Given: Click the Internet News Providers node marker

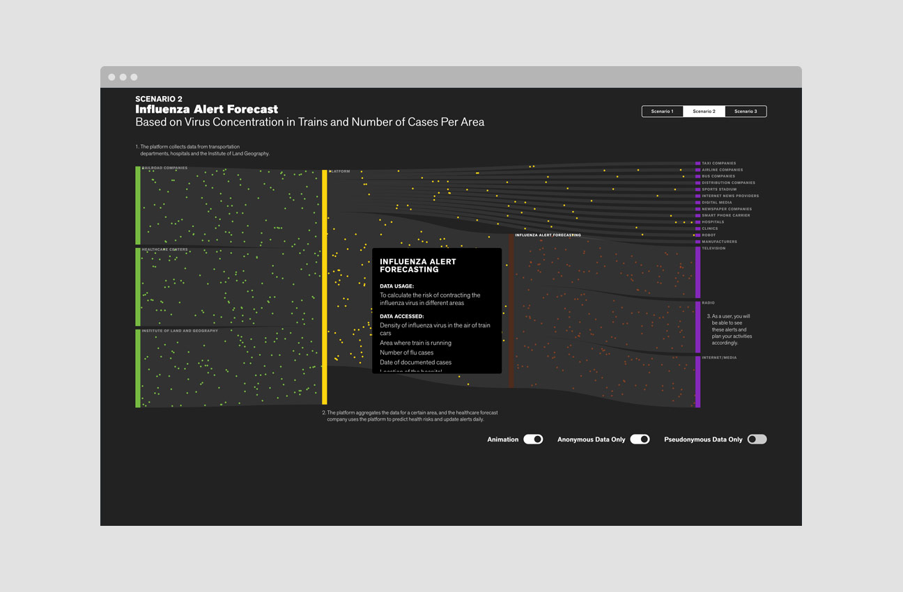Looking at the screenshot, I should pos(697,196).
